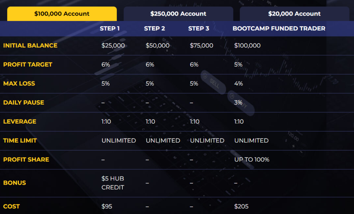Switch to the $250,000 Account tab

tap(178, 14)
